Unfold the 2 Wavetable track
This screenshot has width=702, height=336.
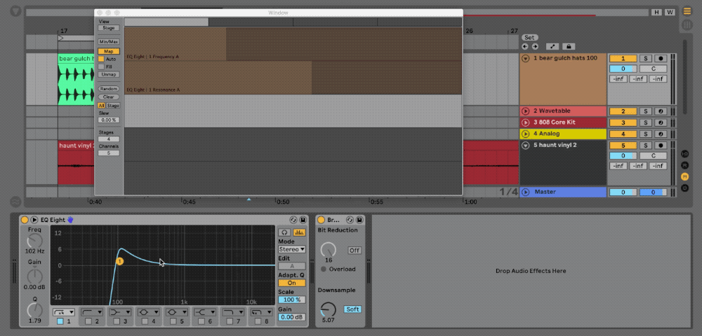pos(525,111)
